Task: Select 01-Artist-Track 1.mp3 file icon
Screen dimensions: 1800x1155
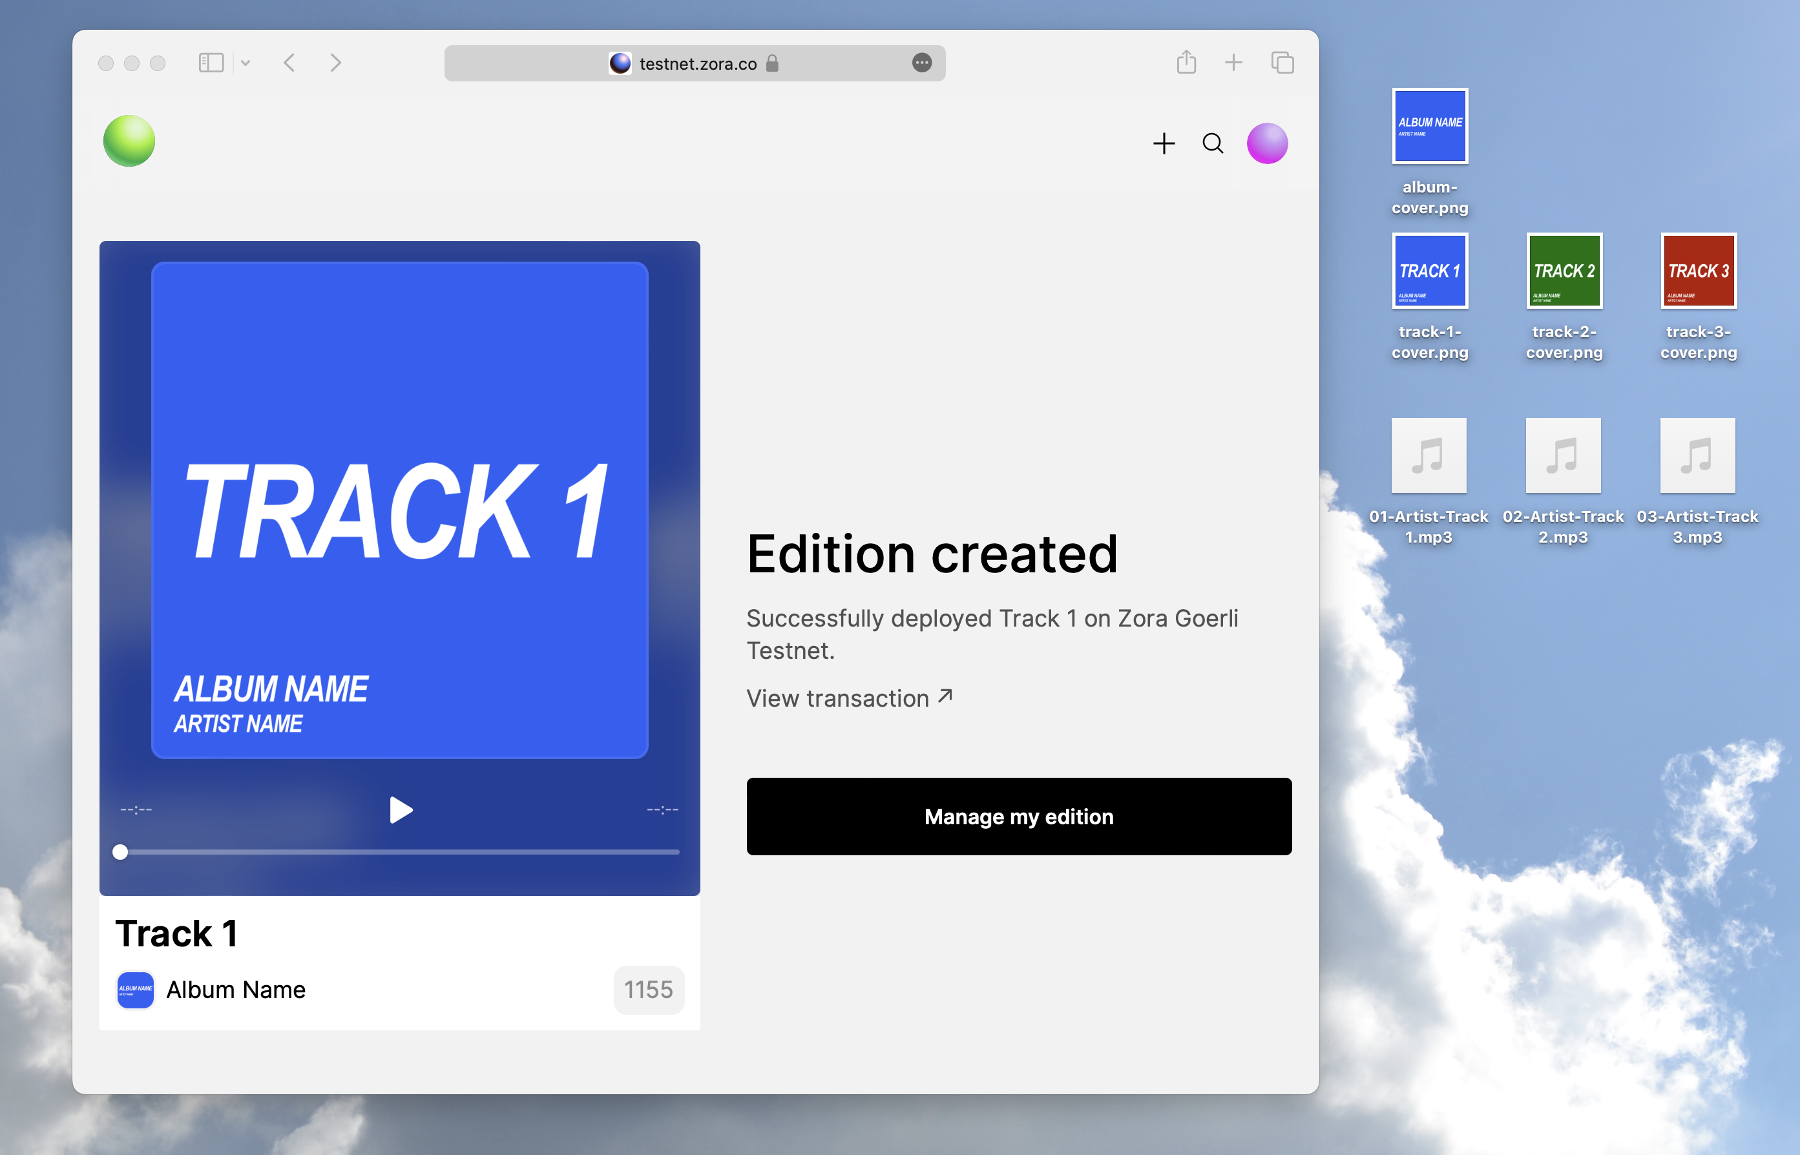Action: (1428, 456)
